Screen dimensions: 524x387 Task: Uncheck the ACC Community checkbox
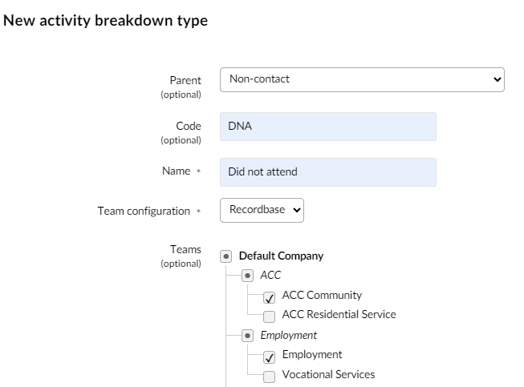point(269,297)
